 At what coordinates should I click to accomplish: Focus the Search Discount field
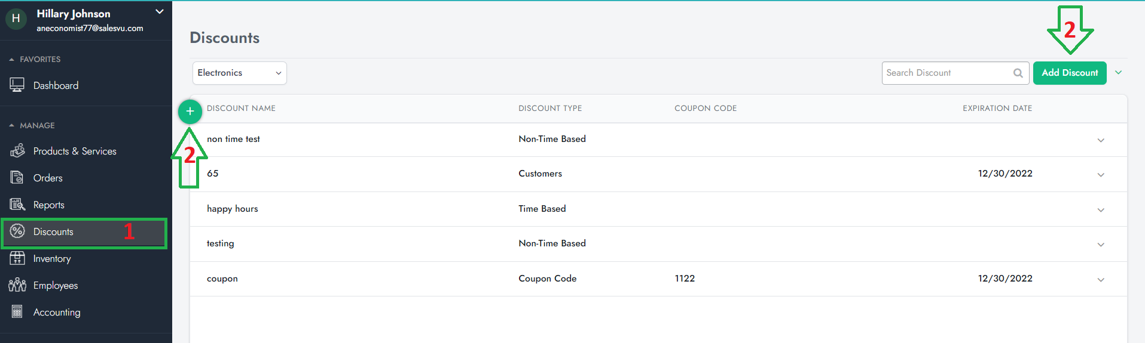pyautogui.click(x=946, y=73)
